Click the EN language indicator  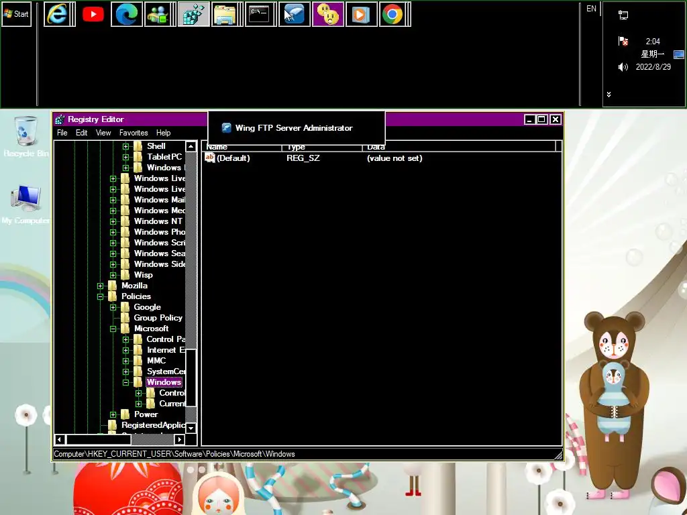(591, 8)
